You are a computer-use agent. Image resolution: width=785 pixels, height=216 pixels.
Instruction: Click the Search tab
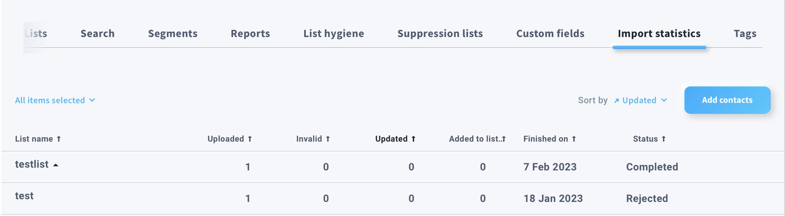pos(98,34)
